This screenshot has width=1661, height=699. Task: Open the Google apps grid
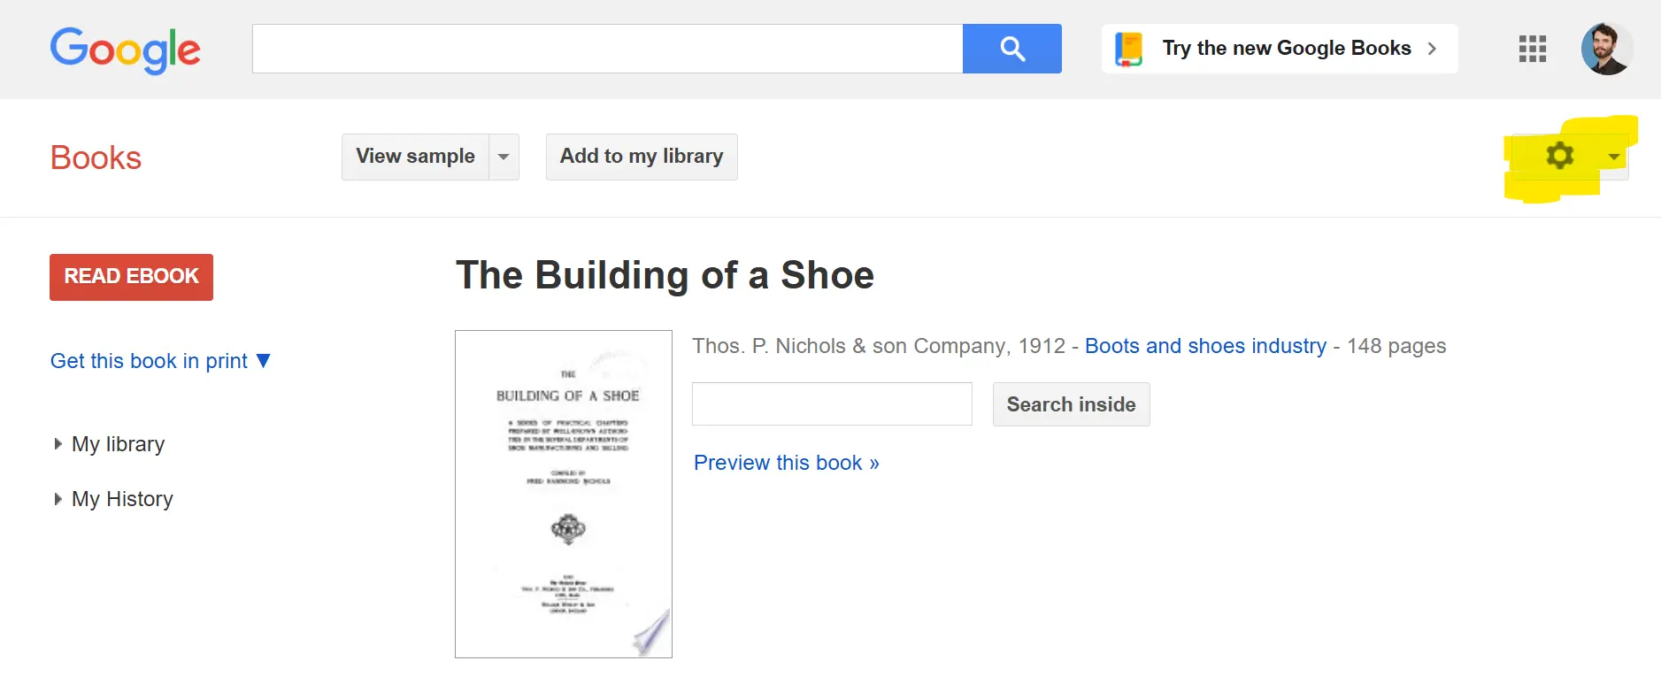pos(1532,49)
